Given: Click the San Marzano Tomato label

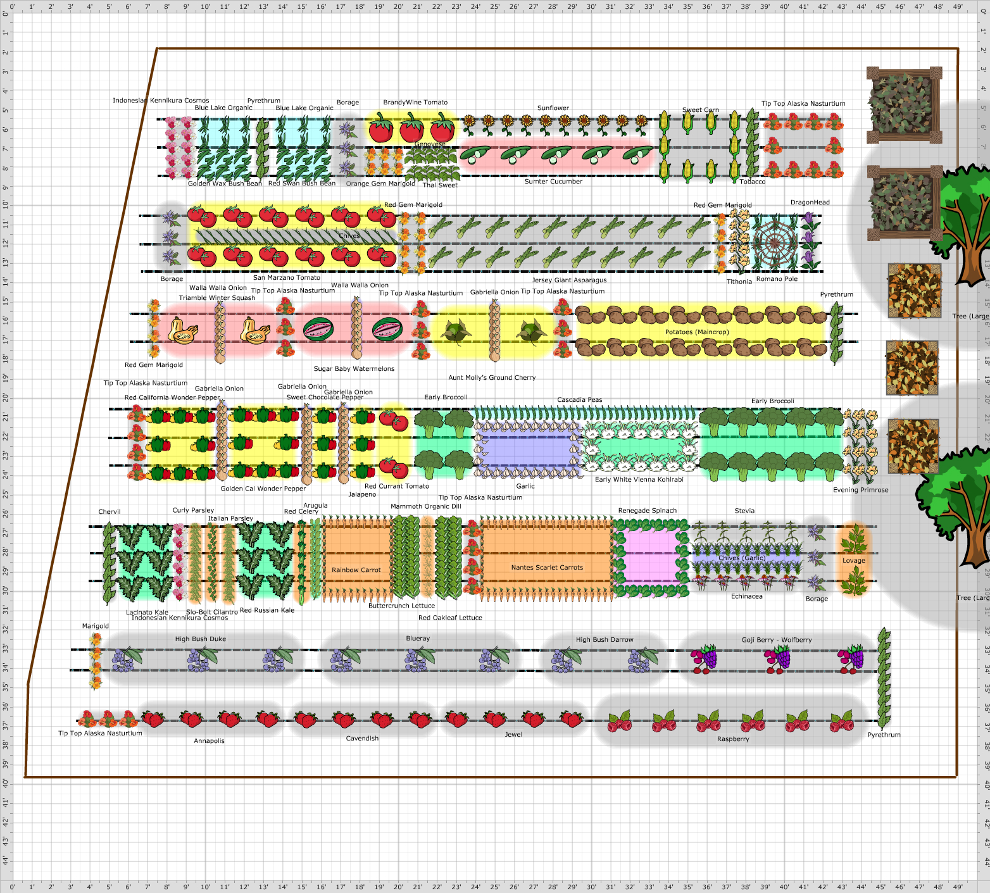Looking at the screenshot, I should (288, 277).
